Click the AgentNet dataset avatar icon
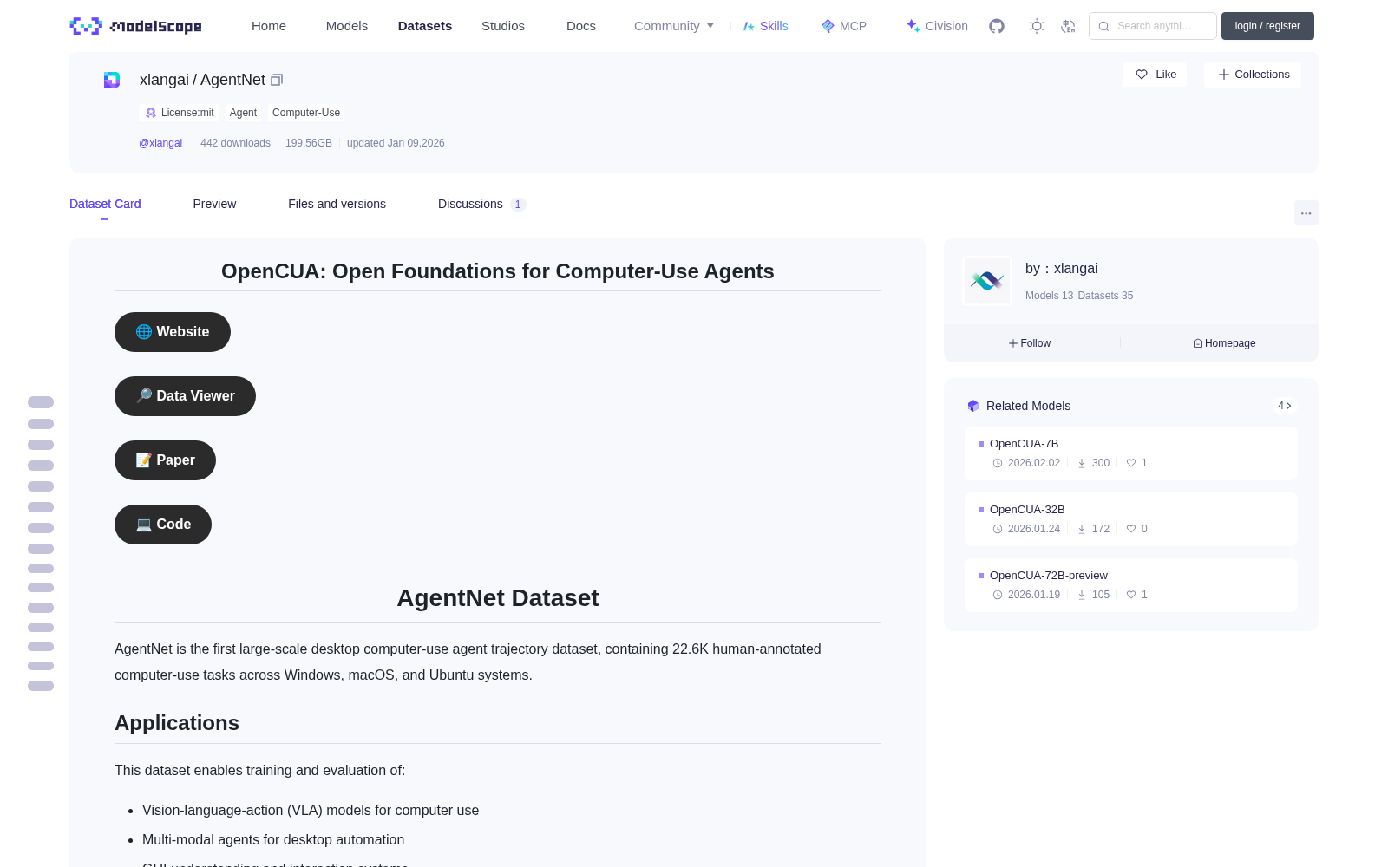The height and width of the screenshot is (867, 1388). pyautogui.click(x=112, y=80)
